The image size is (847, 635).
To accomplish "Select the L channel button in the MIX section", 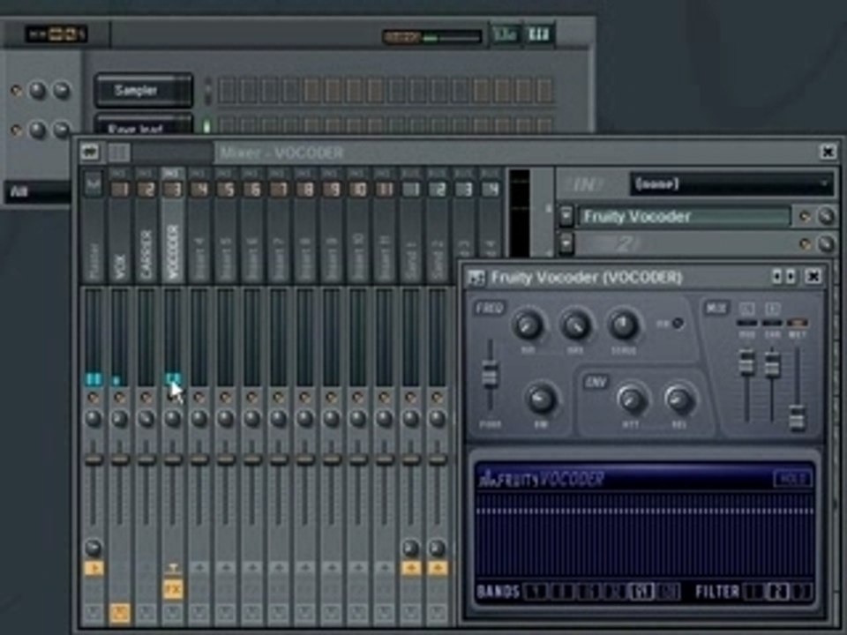I will pyautogui.click(x=747, y=309).
